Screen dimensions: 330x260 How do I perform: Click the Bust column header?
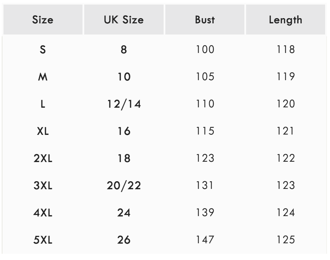pyautogui.click(x=205, y=20)
